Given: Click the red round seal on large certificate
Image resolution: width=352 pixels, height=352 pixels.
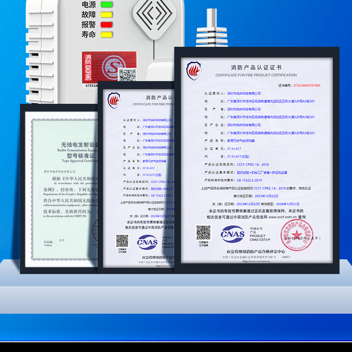Looking at the screenshot, I should [297, 235].
